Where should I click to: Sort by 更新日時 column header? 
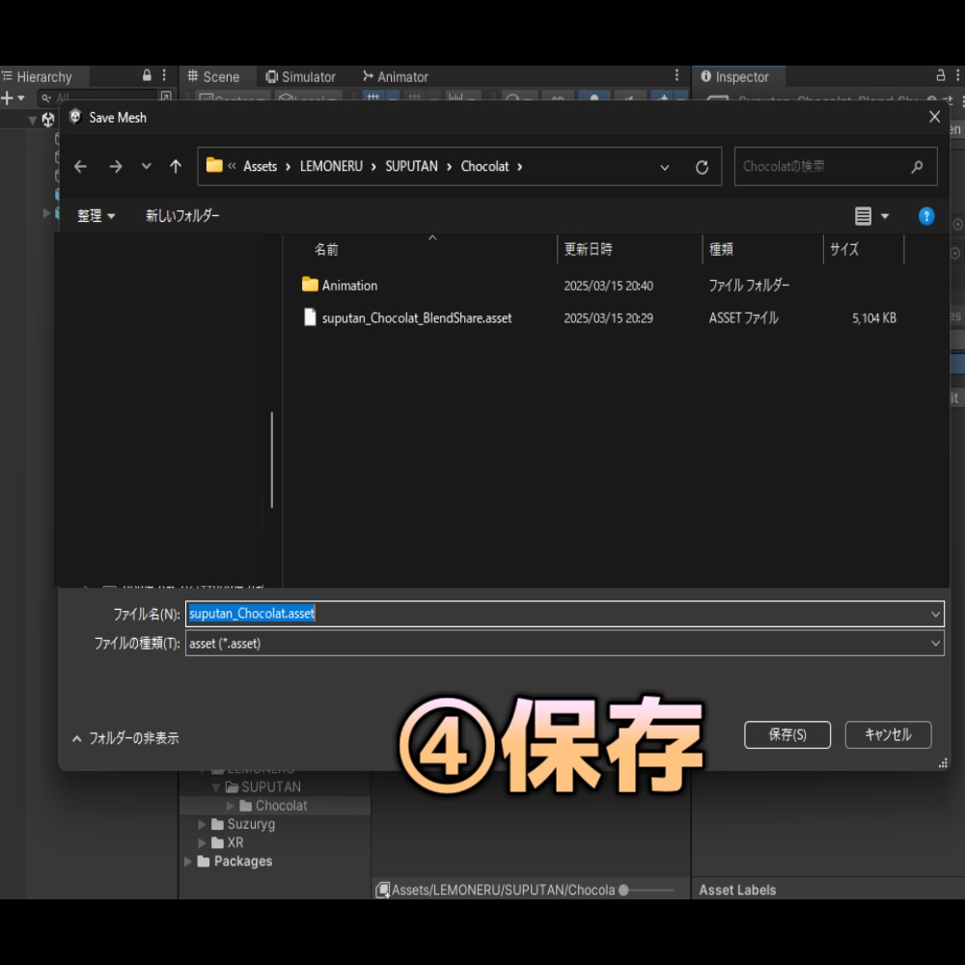point(589,249)
